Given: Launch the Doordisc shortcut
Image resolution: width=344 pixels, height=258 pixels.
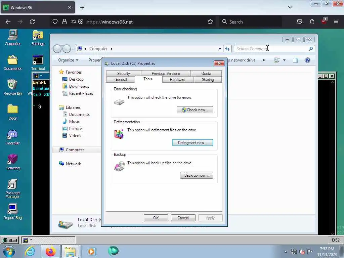Looking at the screenshot, I should point(13,137).
